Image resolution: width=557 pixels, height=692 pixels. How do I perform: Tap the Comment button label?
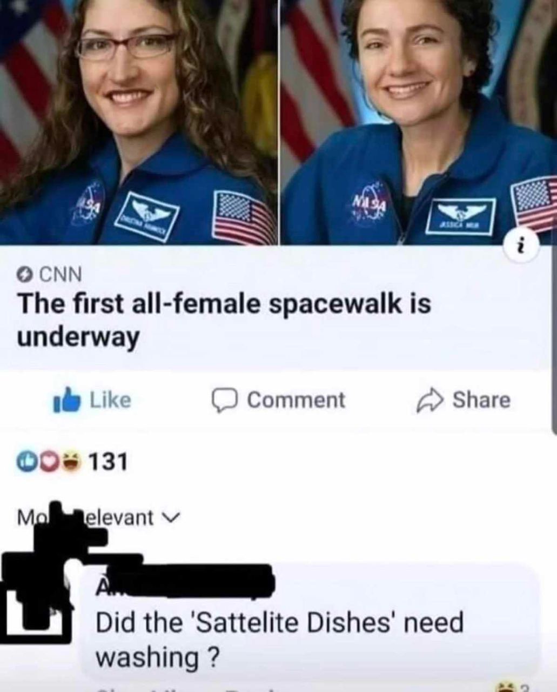click(x=296, y=401)
